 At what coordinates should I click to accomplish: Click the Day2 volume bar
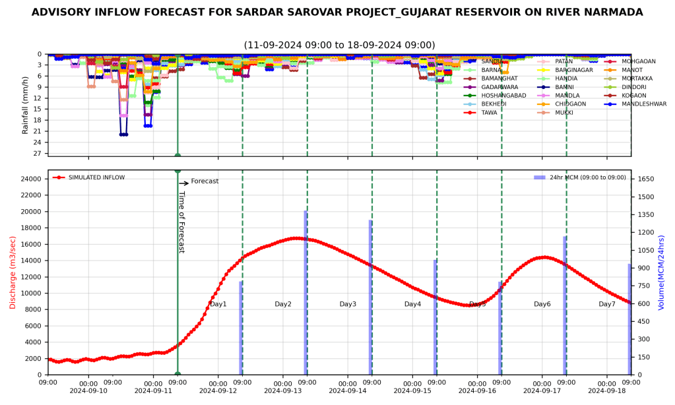(x=305, y=292)
